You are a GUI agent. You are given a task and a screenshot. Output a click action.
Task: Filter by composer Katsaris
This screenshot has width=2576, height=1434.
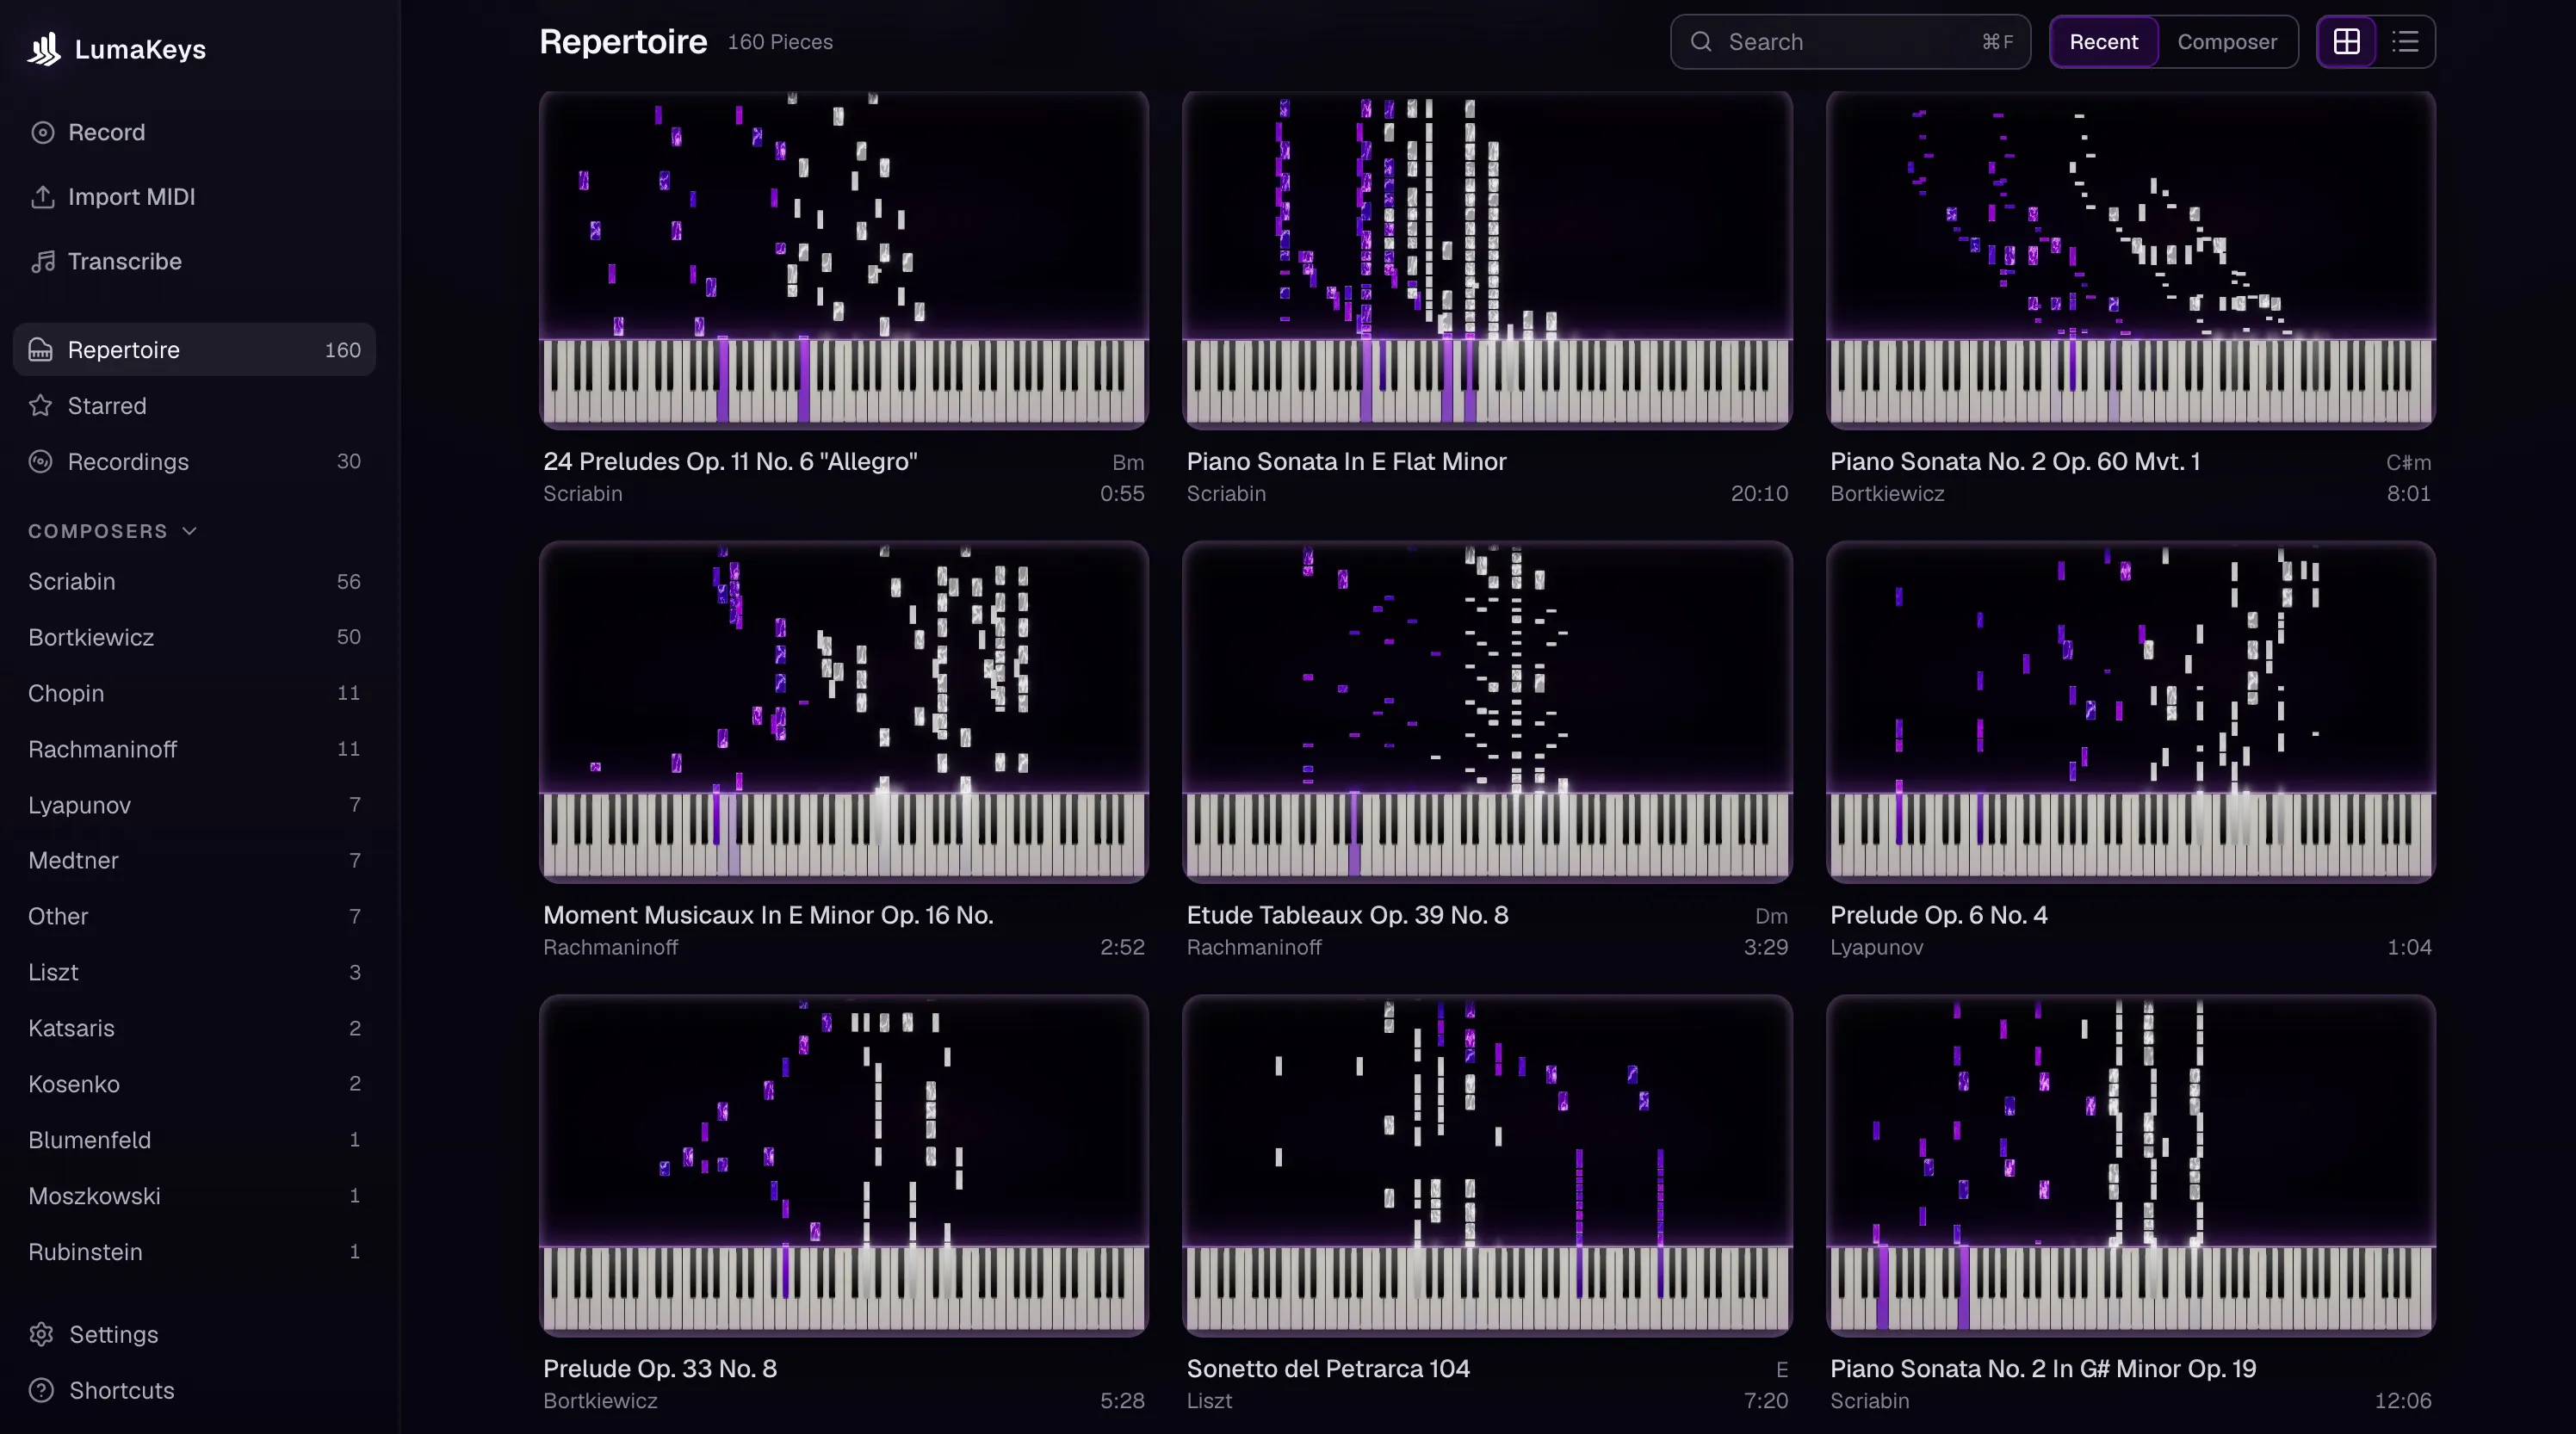[x=194, y=1029]
